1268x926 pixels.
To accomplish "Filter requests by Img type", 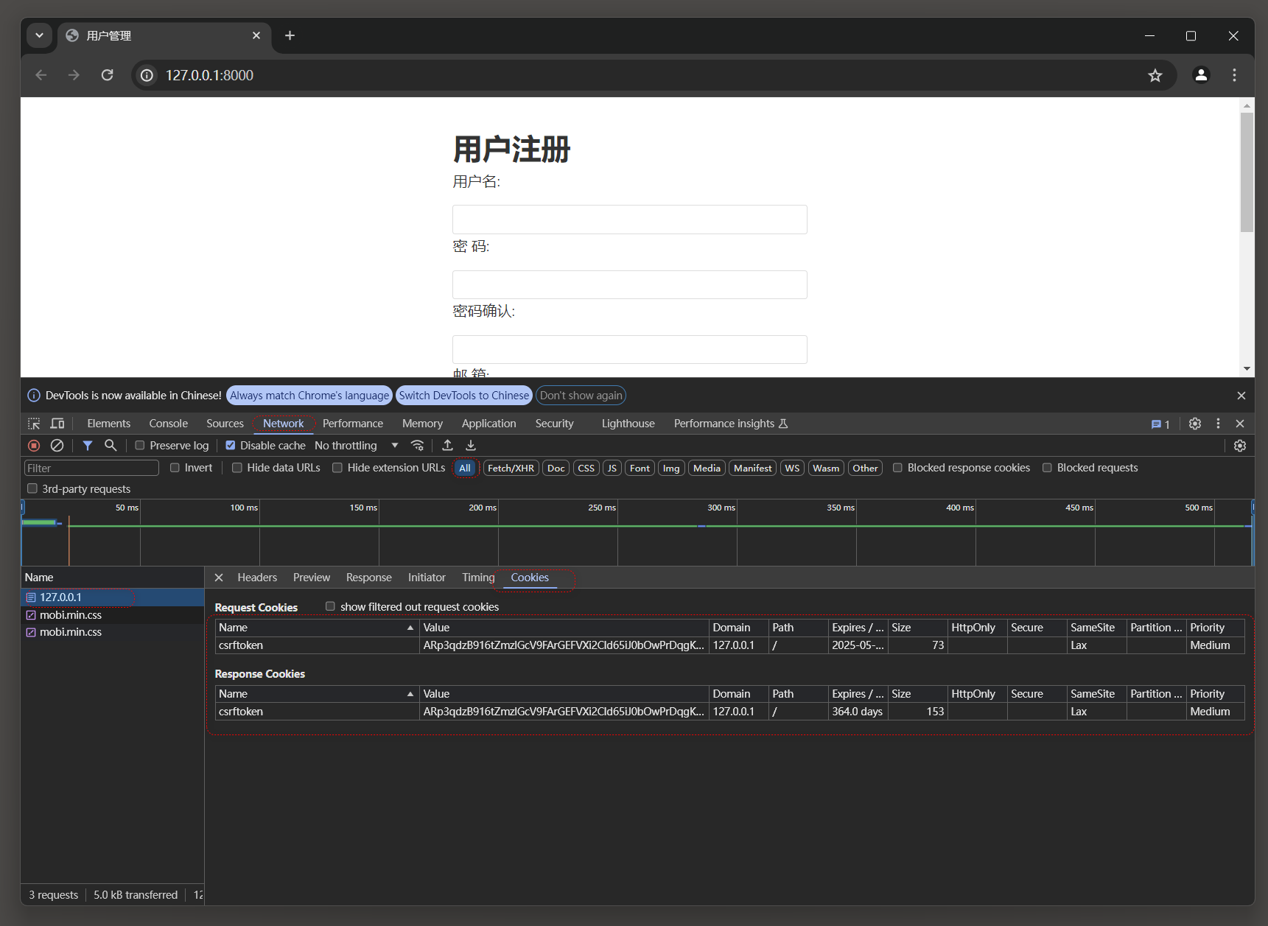I will [671, 468].
